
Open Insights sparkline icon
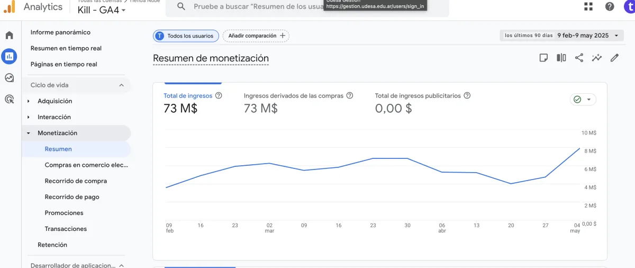[597, 58]
